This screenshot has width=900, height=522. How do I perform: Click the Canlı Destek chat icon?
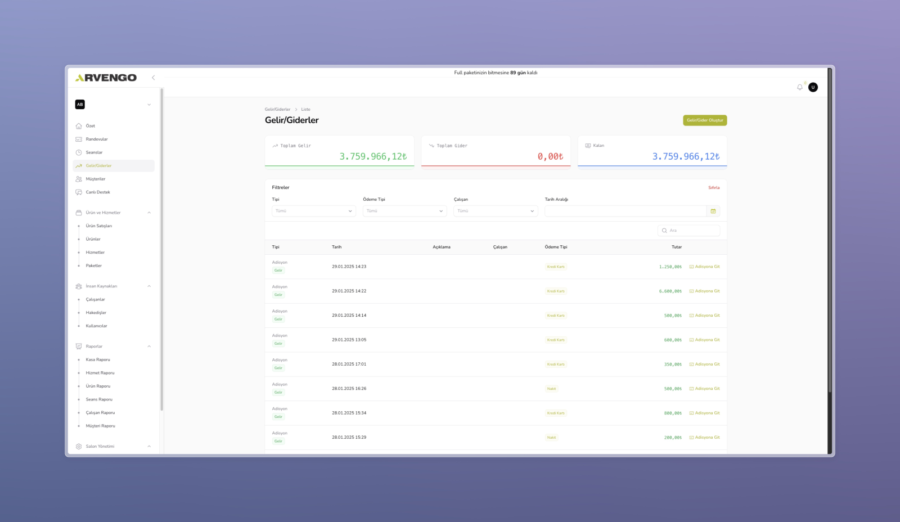coord(79,192)
